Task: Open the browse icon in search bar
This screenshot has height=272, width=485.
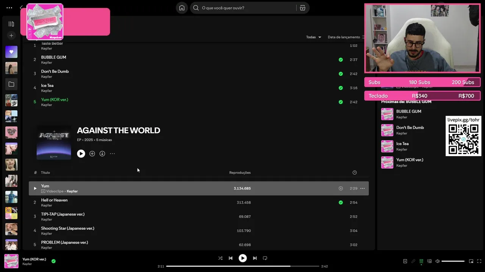Action: (x=302, y=8)
